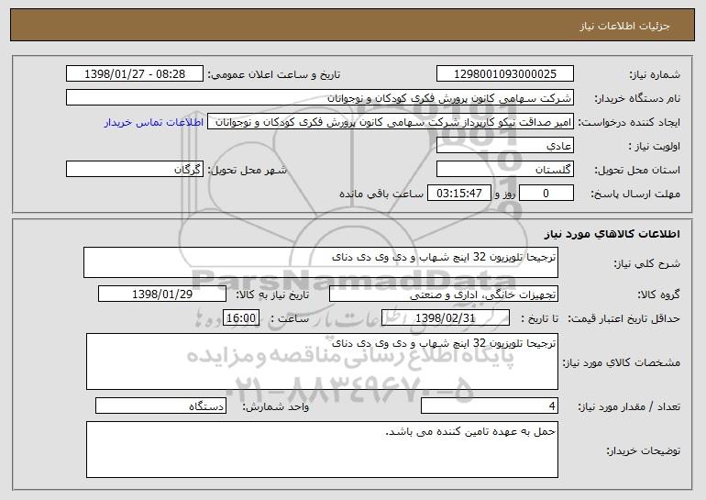Click the label ایجاد کننده درخواست
706x500 pixels.
tap(629, 122)
